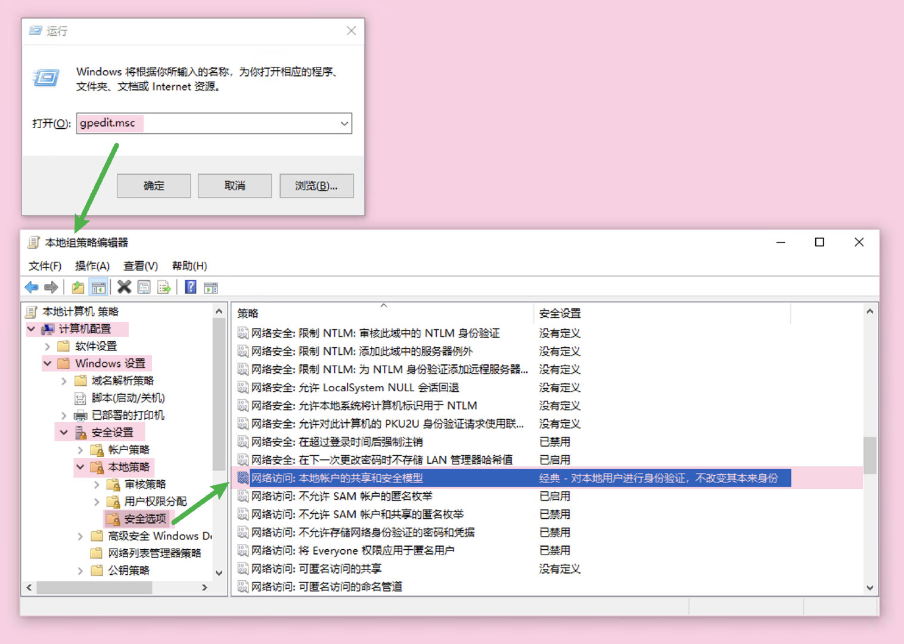This screenshot has height=644, width=904.
Task: Open the 操作(A) menu
Action: click(x=92, y=266)
